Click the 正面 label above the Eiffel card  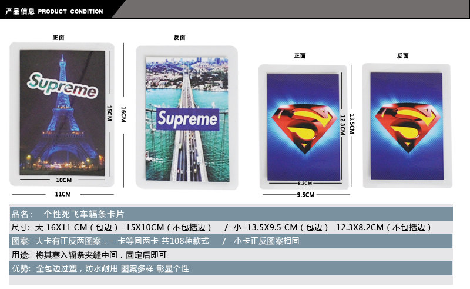click(x=58, y=38)
